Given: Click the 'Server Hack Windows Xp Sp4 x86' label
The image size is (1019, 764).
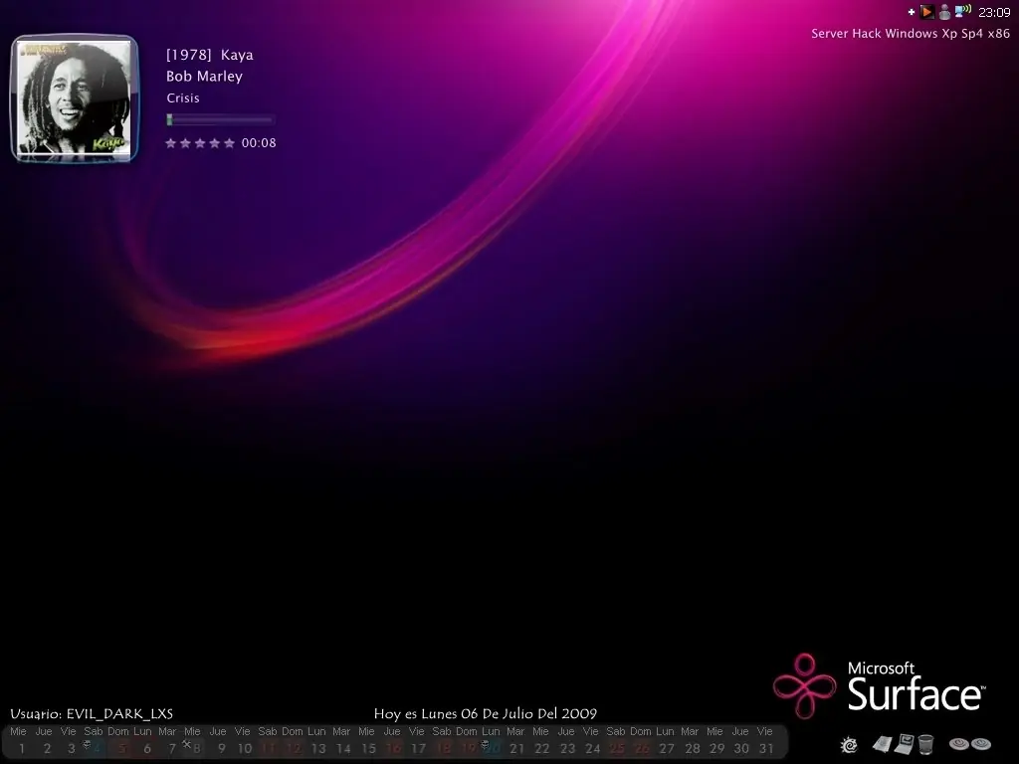Looking at the screenshot, I should (x=911, y=33).
